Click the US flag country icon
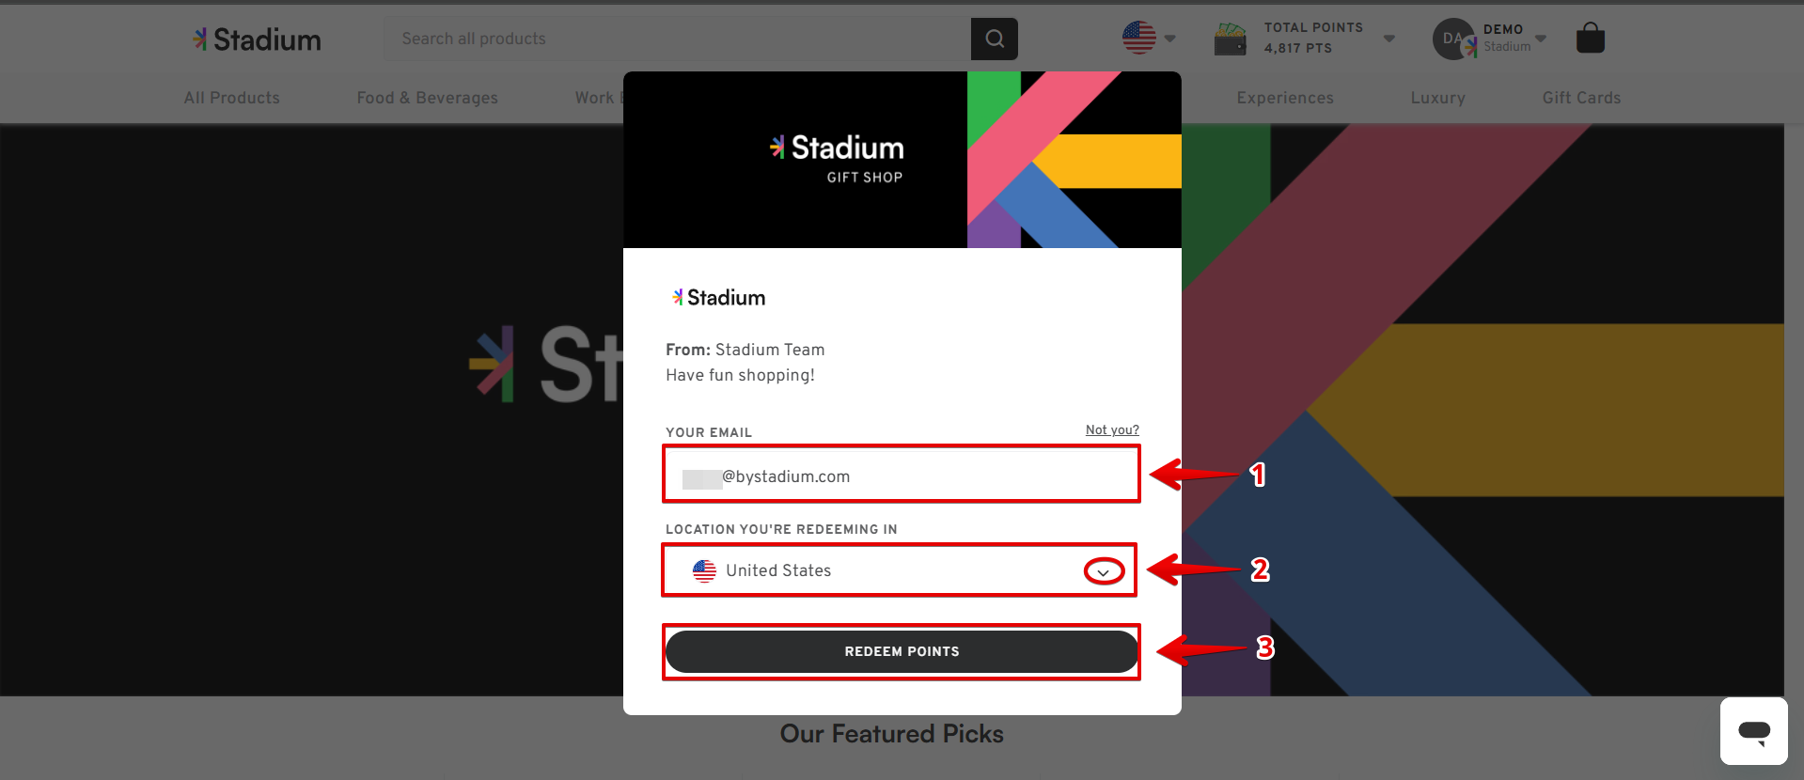 point(1138,38)
